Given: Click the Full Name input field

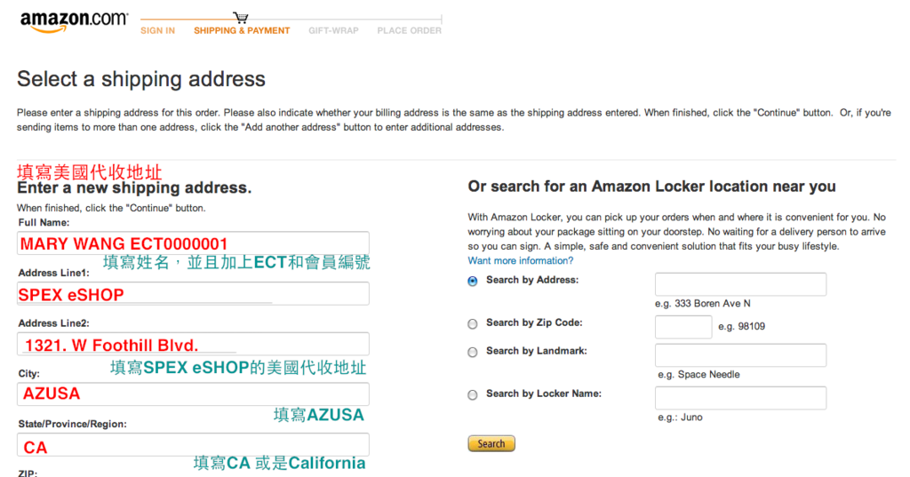Looking at the screenshot, I should tap(193, 243).
